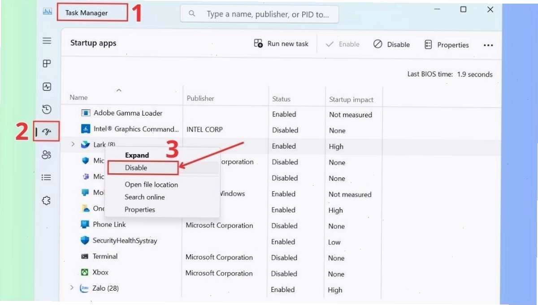Sort by Status column header
The width and height of the screenshot is (538, 305).
point(281,99)
